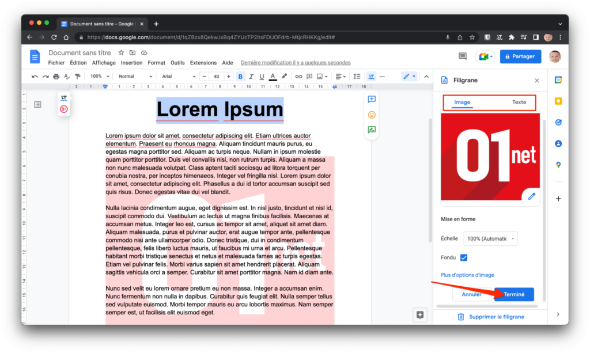Image resolution: width=590 pixels, height=353 pixels.
Task: Open Google Calendar side panel icon
Action: pos(558,79)
